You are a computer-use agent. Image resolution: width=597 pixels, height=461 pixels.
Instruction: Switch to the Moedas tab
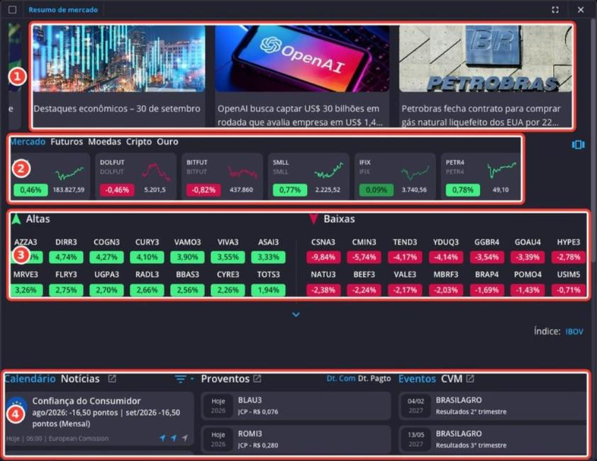coord(105,142)
